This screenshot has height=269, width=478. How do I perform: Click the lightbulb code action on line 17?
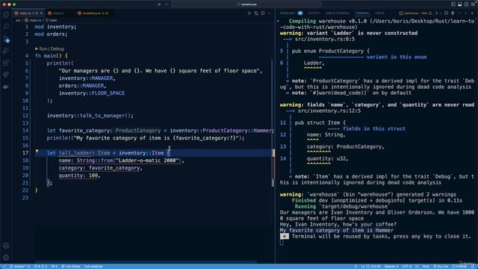pos(37,151)
